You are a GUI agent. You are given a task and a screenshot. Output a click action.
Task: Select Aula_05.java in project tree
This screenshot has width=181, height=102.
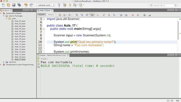pos(20,29)
